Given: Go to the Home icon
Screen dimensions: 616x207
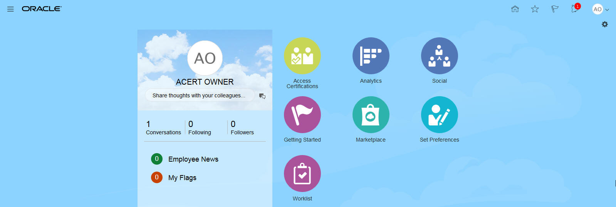Looking at the screenshot, I should tap(515, 9).
